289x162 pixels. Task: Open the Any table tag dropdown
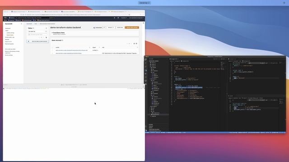[37, 31]
